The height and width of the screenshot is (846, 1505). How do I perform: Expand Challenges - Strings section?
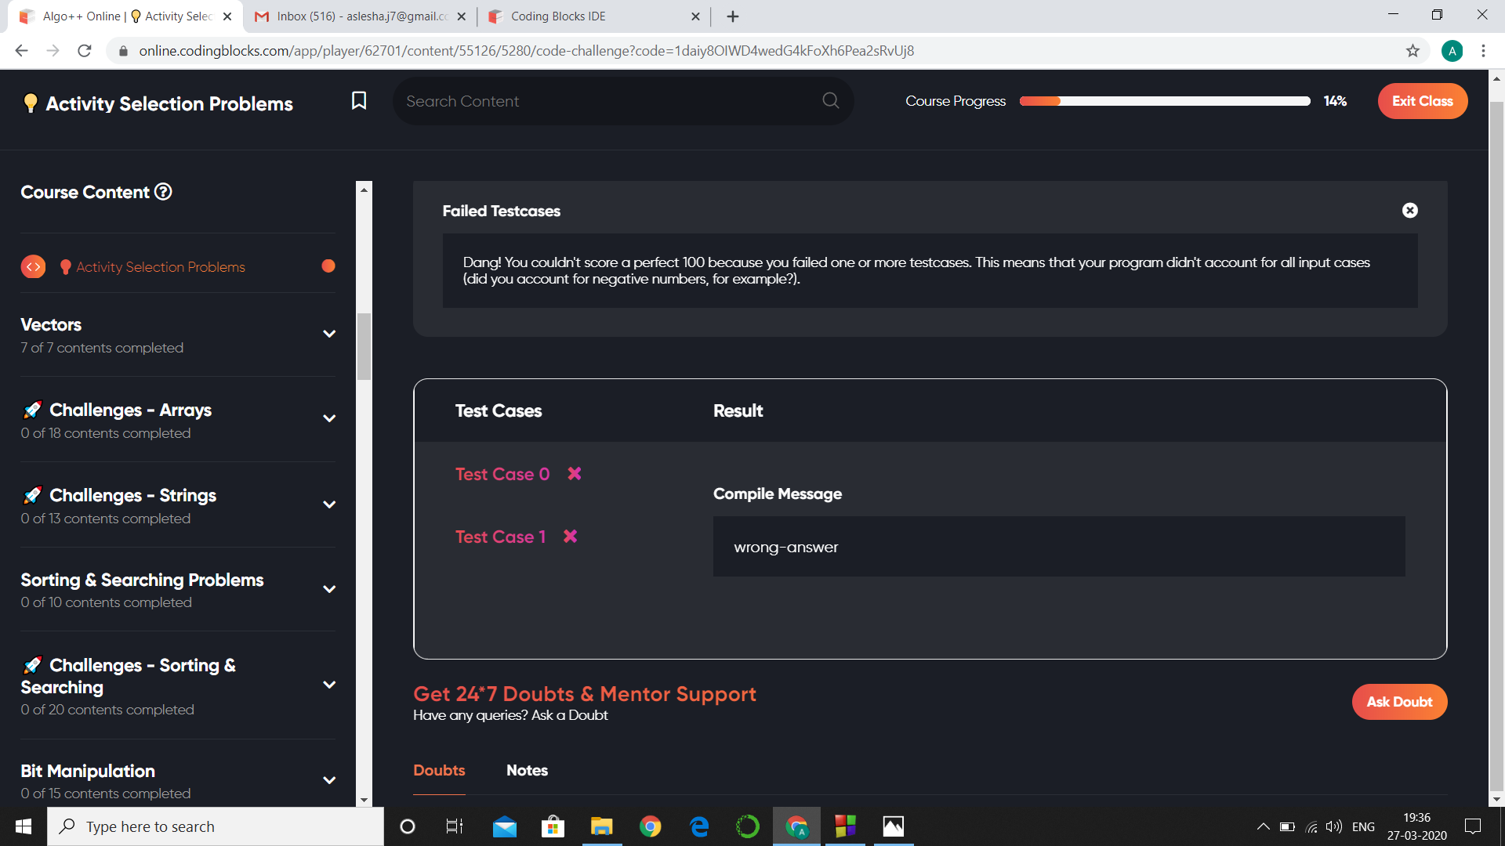tap(329, 504)
